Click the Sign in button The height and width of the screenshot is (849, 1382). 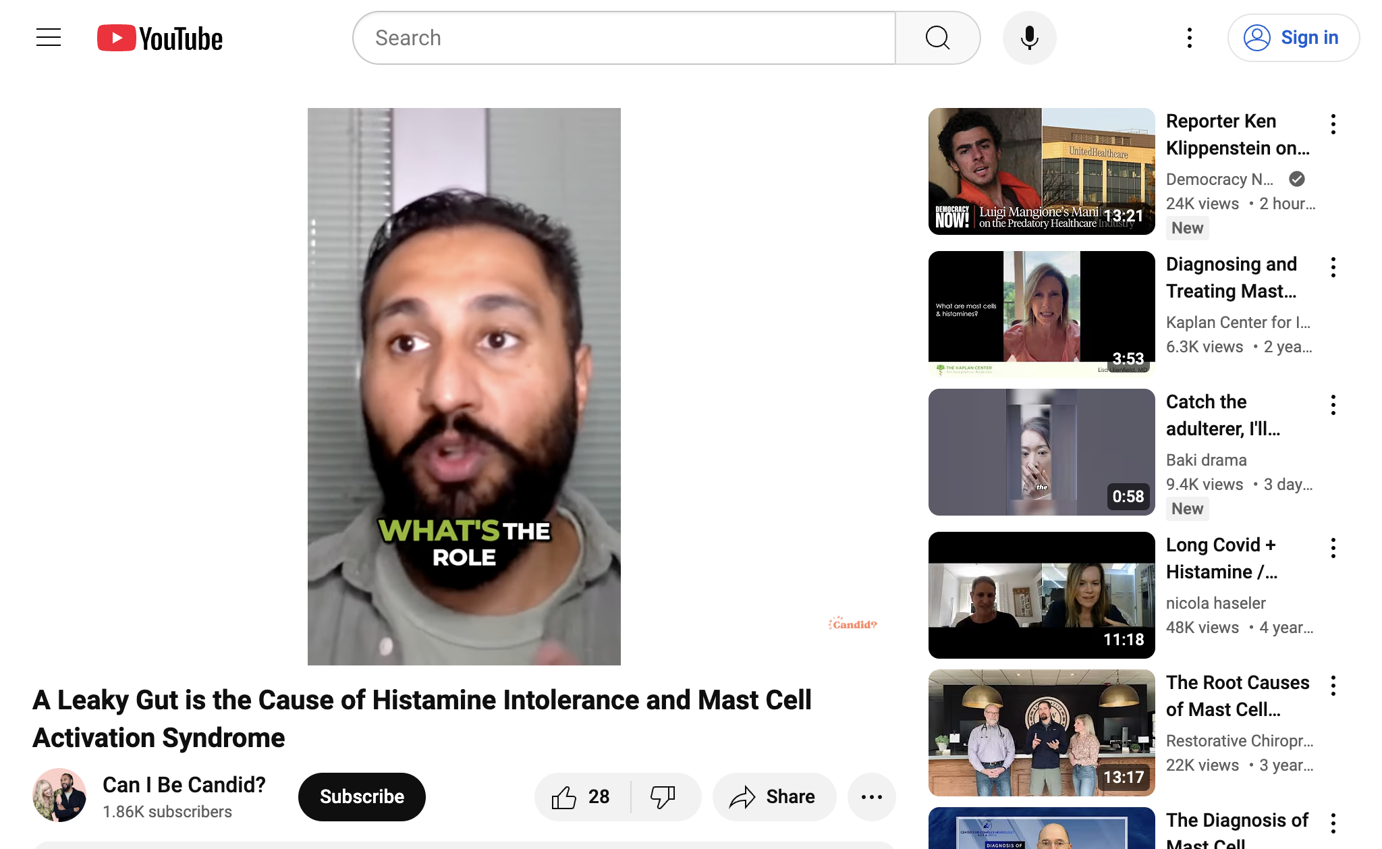pyautogui.click(x=1293, y=38)
